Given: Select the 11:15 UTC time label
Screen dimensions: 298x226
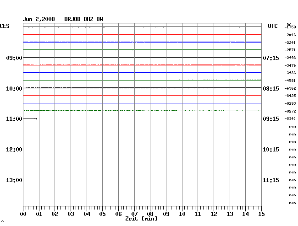Looking at the screenshot, I should pyautogui.click(x=271, y=180).
